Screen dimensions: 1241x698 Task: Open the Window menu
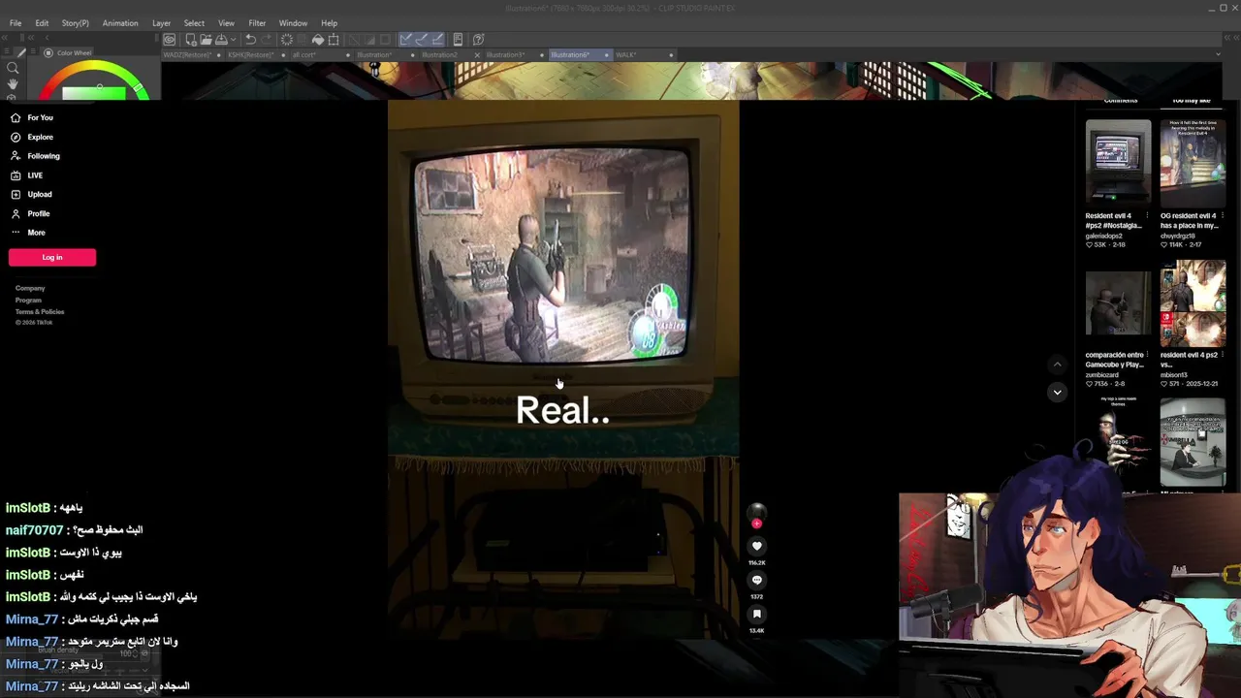[x=293, y=23]
